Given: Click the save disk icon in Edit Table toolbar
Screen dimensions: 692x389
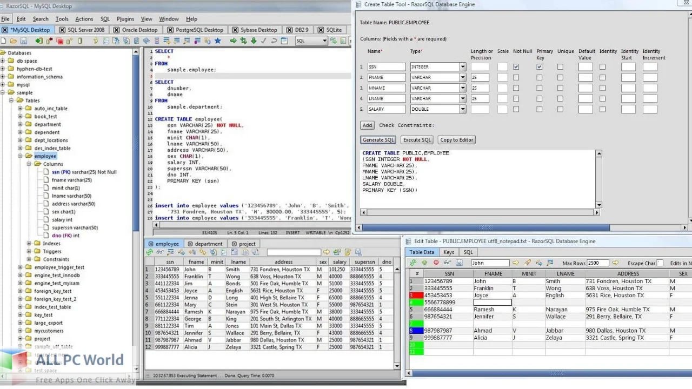Looking at the screenshot, I should (458, 263).
